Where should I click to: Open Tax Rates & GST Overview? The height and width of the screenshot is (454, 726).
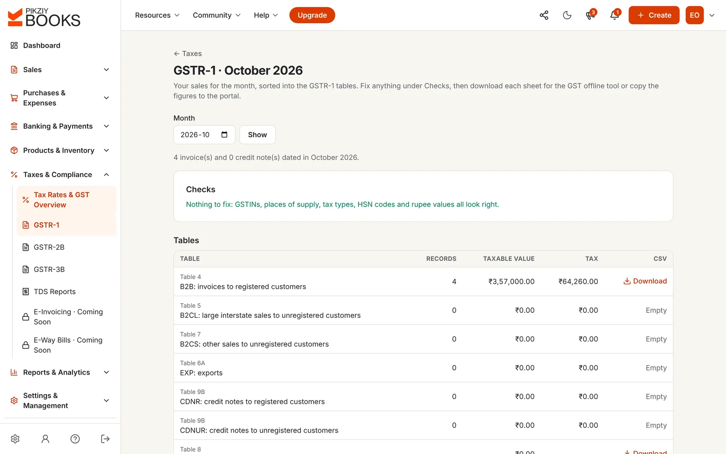(x=66, y=200)
